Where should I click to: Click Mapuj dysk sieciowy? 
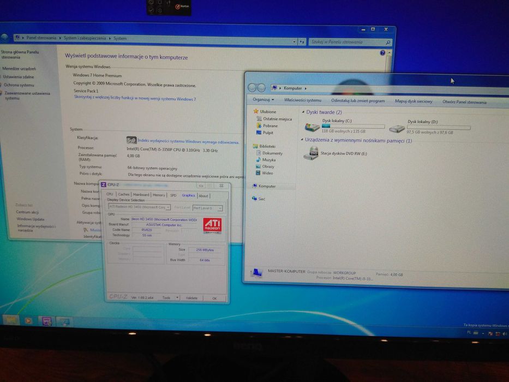[x=413, y=102]
